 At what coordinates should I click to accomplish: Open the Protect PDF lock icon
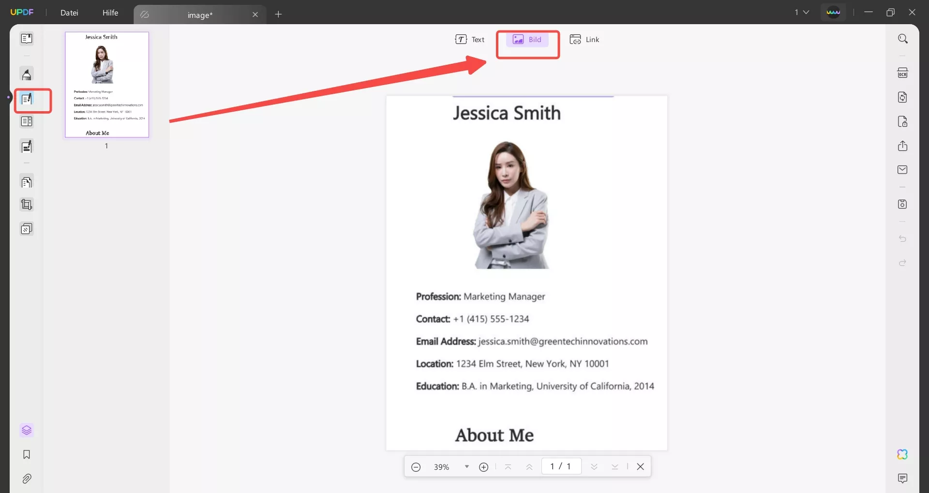pos(902,122)
